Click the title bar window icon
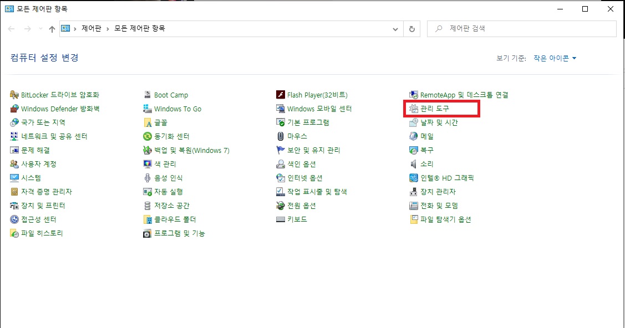The width and height of the screenshot is (625, 328). coord(9,9)
